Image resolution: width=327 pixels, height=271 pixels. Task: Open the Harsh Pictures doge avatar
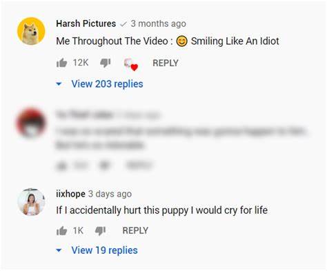pyautogui.click(x=31, y=31)
